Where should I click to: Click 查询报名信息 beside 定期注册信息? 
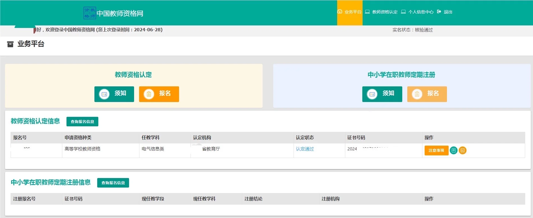(113, 183)
